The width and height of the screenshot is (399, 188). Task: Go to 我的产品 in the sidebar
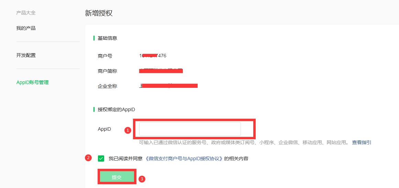(26, 28)
